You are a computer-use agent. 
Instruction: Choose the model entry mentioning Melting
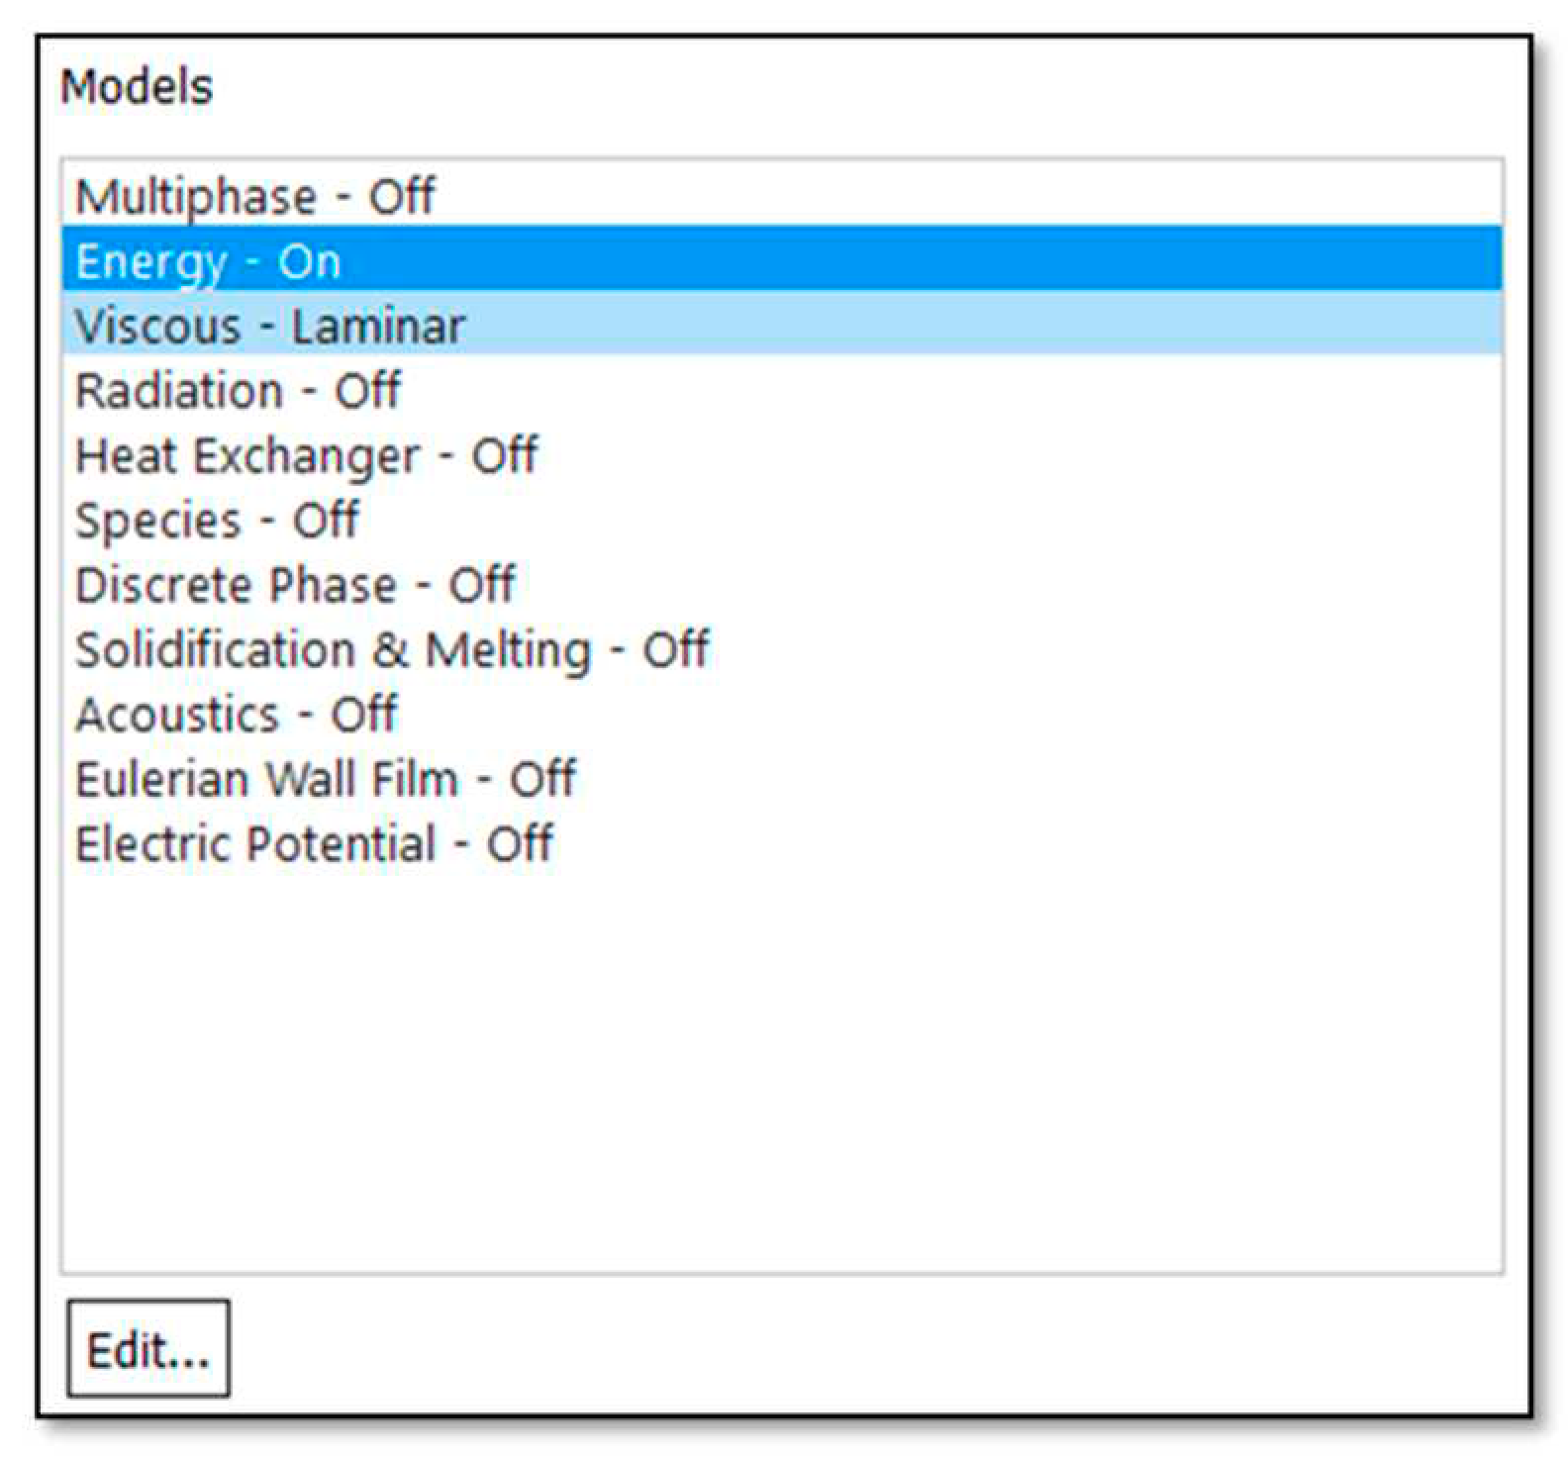click(x=392, y=650)
